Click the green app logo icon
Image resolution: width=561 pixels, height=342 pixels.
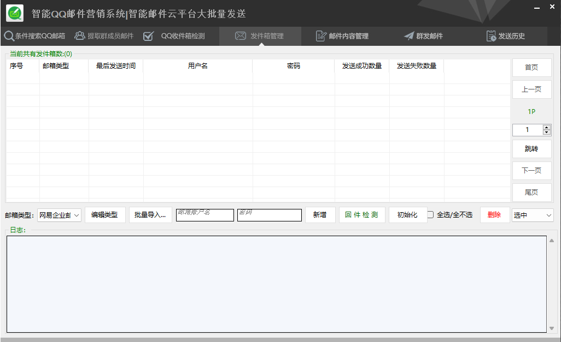tap(15, 13)
